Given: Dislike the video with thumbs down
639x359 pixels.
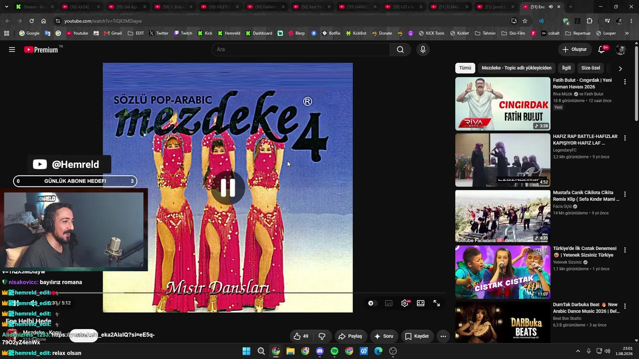Looking at the screenshot, I should point(322,336).
